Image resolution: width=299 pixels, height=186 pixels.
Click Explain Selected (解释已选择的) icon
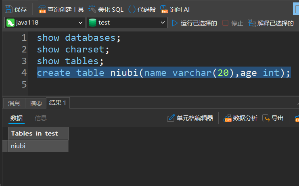(x=252, y=23)
